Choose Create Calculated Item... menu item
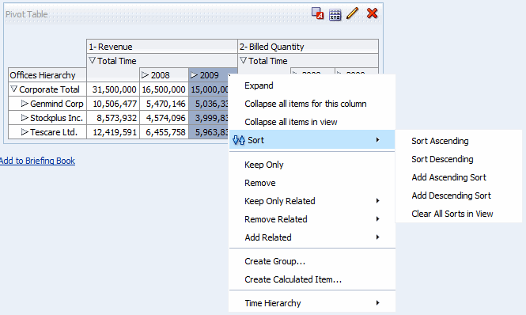Screen dimensions: 526x315 click(x=312, y=279)
